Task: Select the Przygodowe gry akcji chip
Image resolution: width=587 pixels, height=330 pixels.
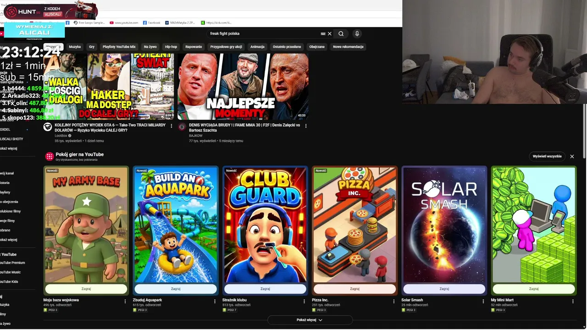Action: (x=226, y=47)
